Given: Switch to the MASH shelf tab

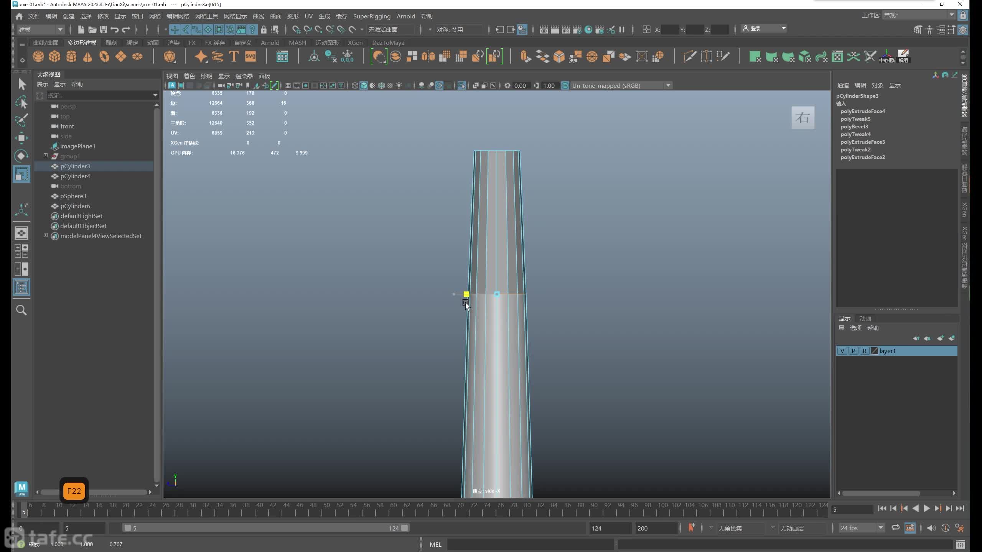Looking at the screenshot, I should (x=298, y=43).
